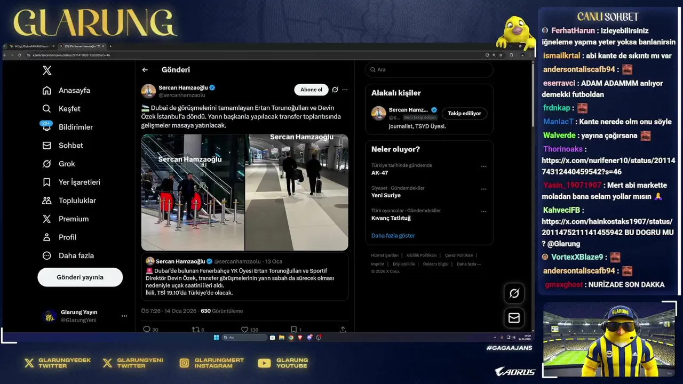Open Topluluklar people icon

(x=47, y=201)
